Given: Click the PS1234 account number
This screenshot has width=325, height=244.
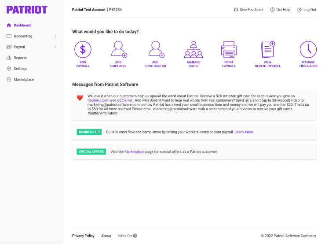Looking at the screenshot, I should [x=116, y=10].
